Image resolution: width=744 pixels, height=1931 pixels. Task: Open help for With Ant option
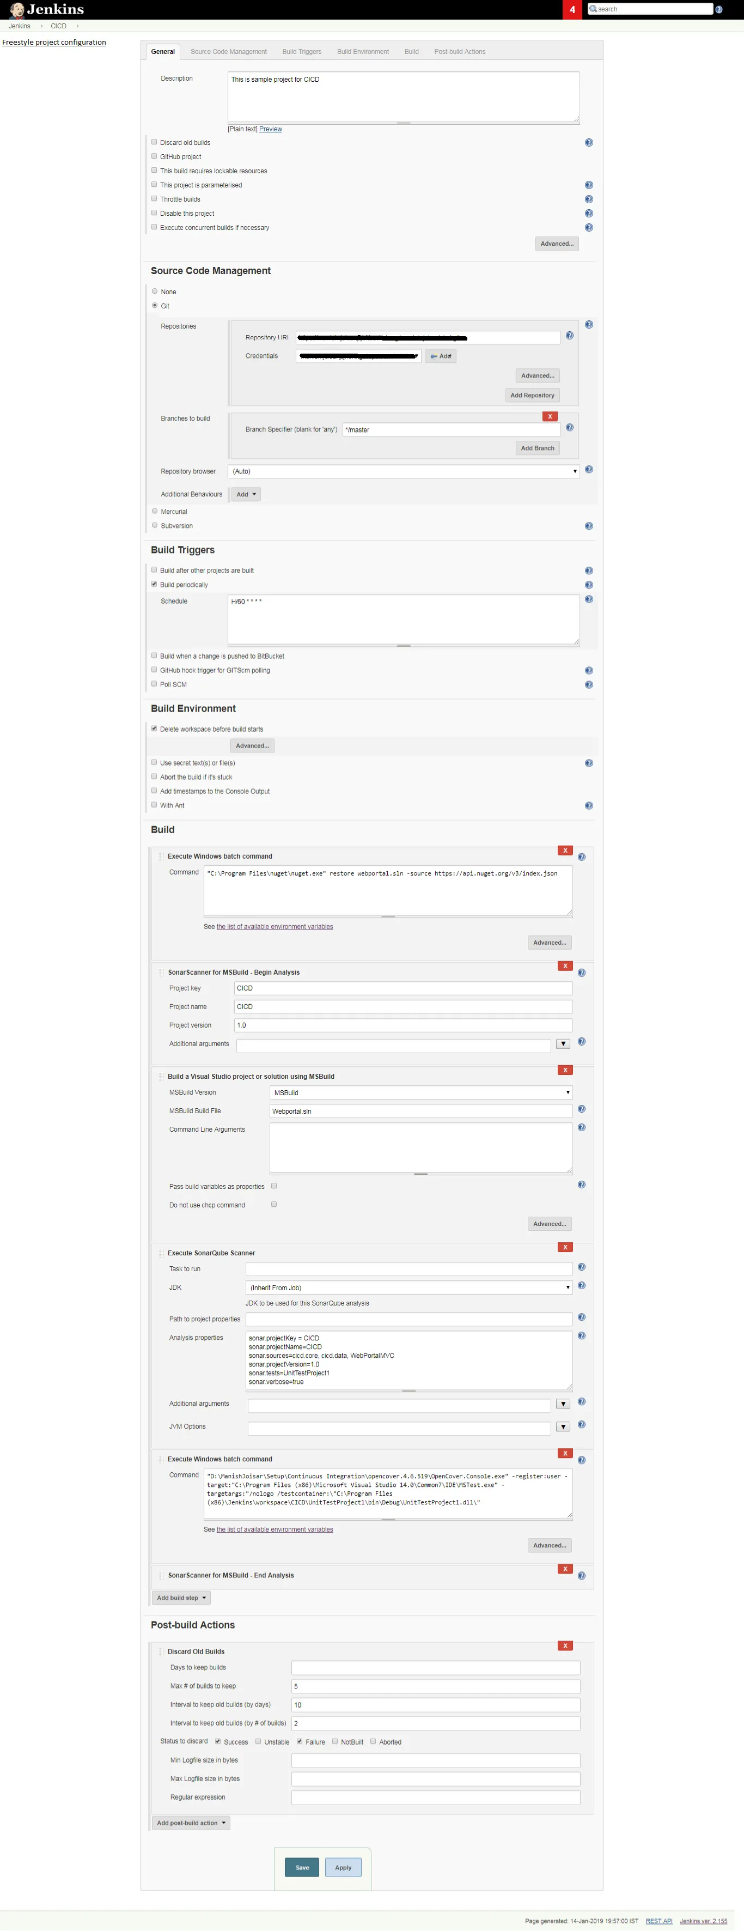(589, 806)
